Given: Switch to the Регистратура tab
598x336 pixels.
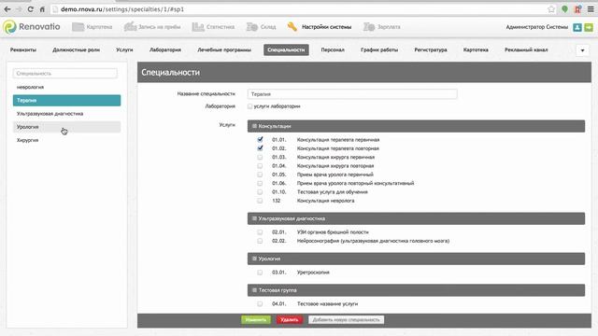Looking at the screenshot, I should point(431,49).
